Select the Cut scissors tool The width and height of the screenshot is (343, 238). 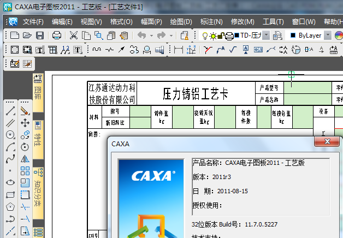pos(73,35)
